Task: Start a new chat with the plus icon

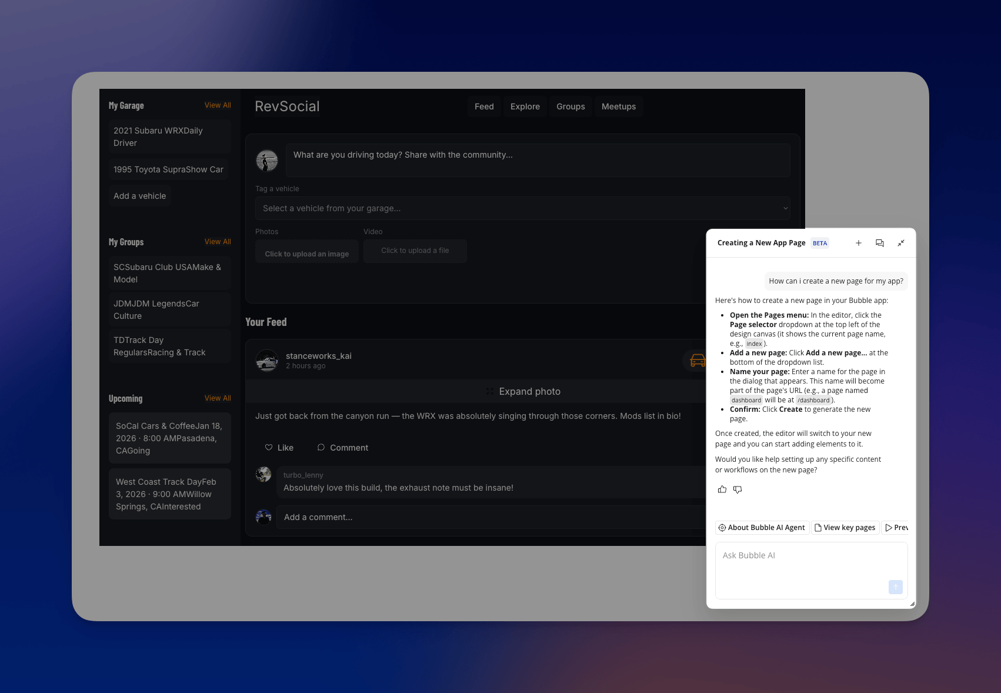Action: click(x=859, y=242)
